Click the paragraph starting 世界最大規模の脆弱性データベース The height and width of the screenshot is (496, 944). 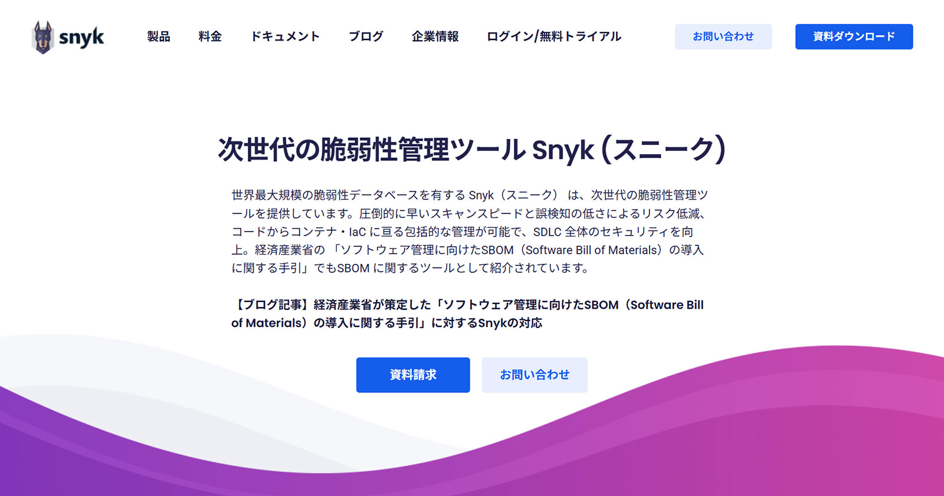pyautogui.click(x=470, y=232)
